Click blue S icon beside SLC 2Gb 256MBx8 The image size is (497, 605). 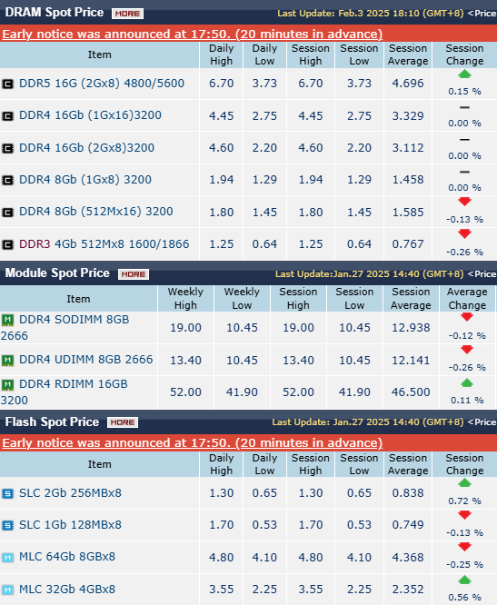(7, 493)
